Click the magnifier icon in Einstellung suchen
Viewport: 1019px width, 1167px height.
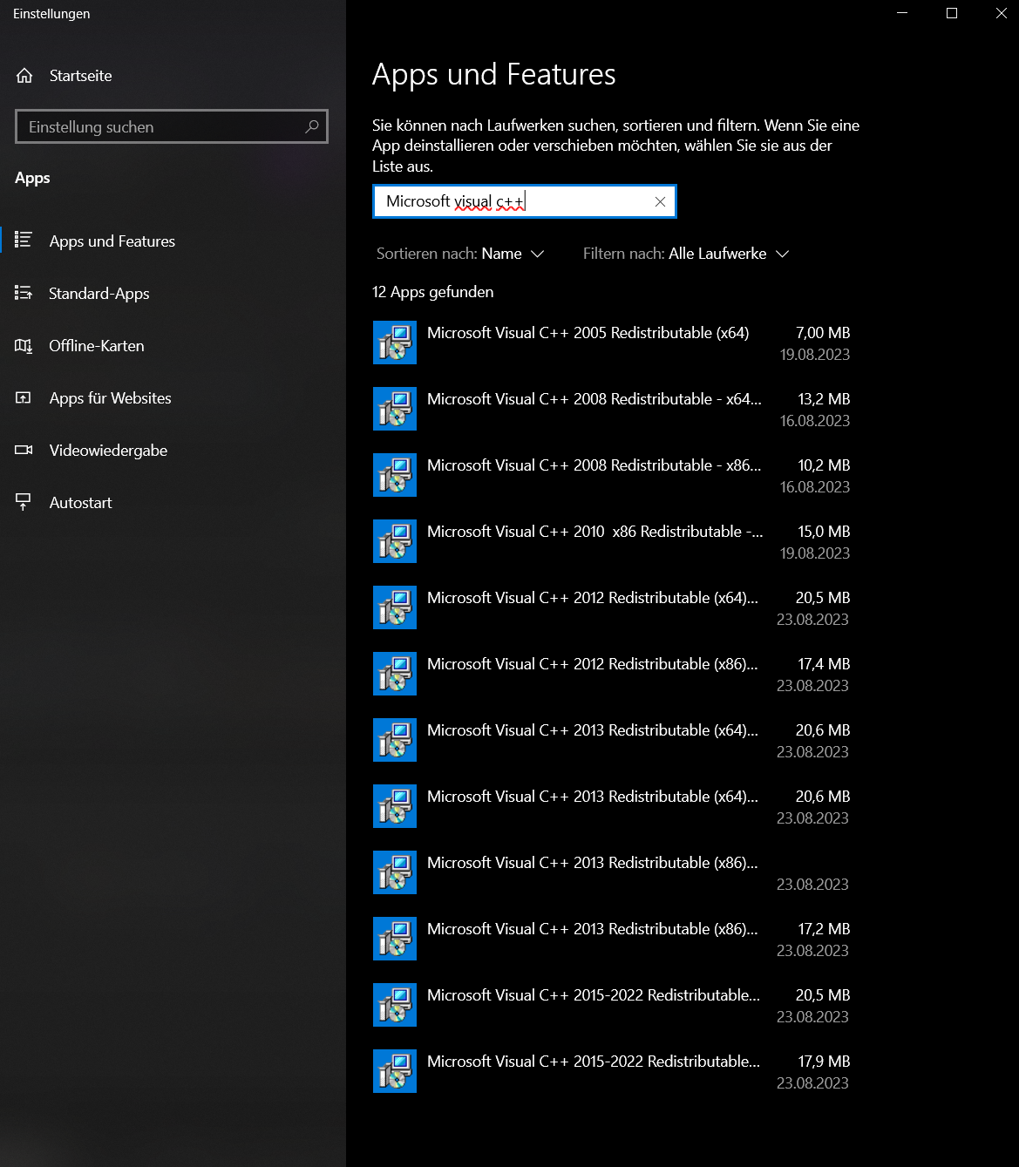click(312, 126)
